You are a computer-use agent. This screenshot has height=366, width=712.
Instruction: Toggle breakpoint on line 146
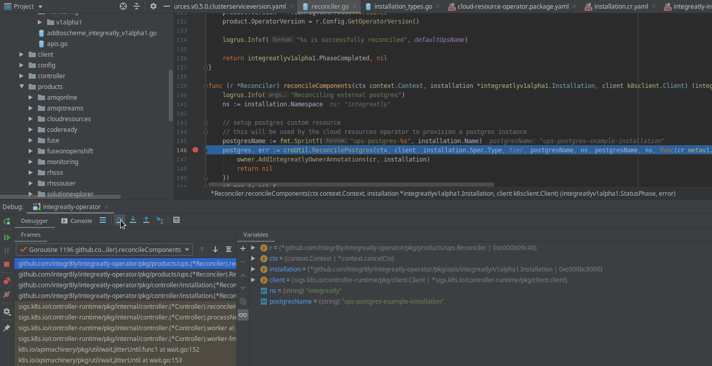195,150
